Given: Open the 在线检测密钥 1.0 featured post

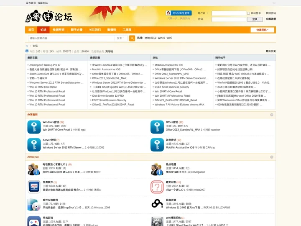Looking at the screenshot, I should coord(233,78).
